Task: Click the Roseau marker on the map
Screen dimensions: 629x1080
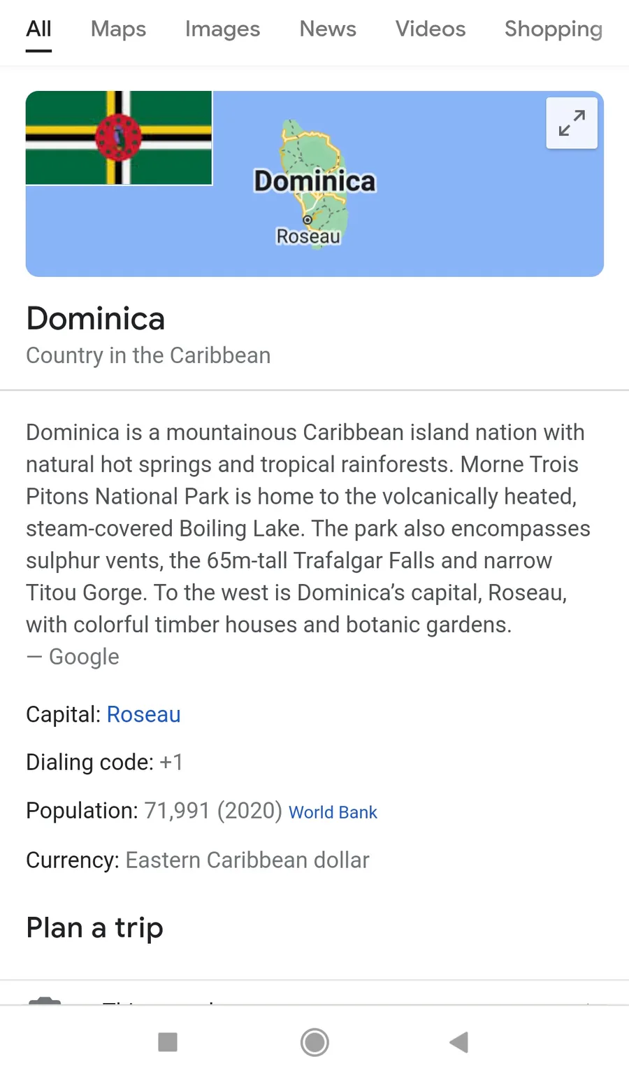Action: click(308, 220)
